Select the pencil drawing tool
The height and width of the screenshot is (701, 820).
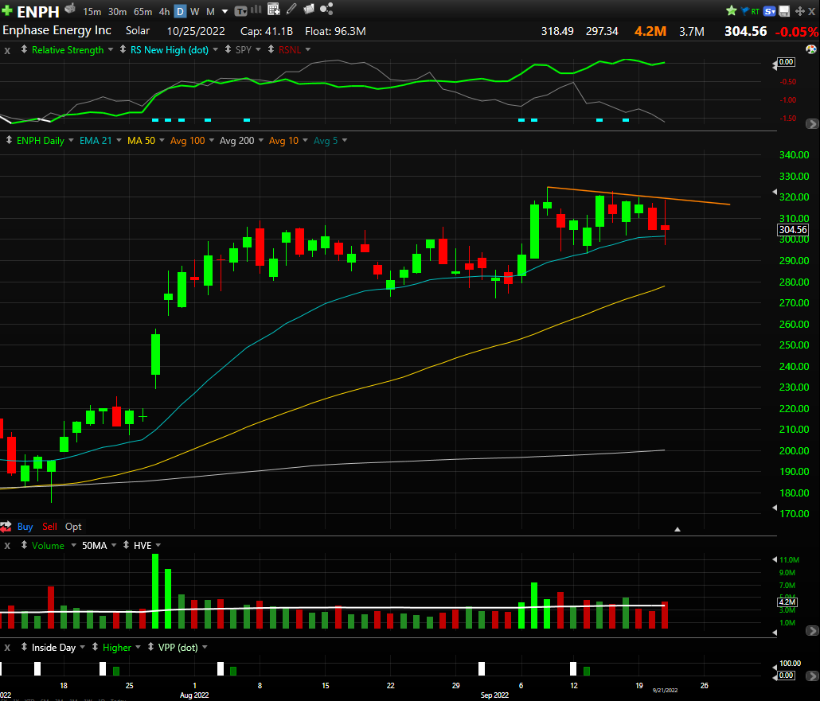pyautogui.click(x=291, y=9)
